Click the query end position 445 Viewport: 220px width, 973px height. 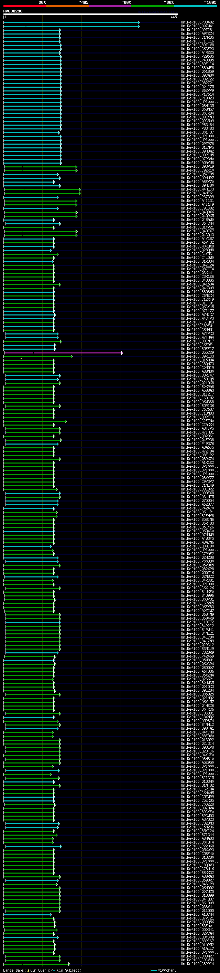(x=173, y=17)
